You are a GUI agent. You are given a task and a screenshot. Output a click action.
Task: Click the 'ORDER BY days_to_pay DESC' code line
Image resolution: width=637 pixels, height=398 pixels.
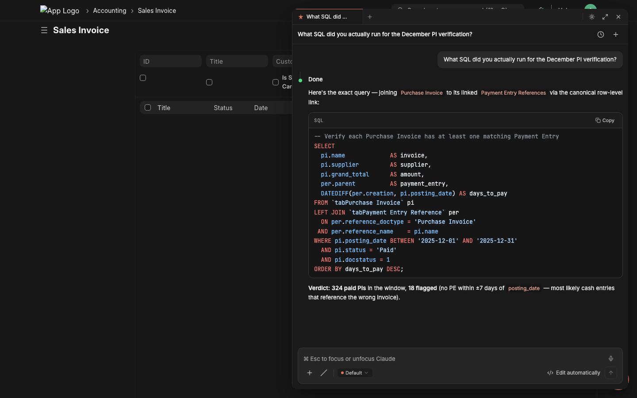359,269
